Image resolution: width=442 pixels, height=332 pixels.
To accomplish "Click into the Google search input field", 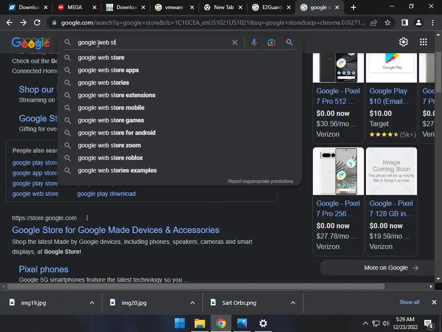I will (x=152, y=42).
